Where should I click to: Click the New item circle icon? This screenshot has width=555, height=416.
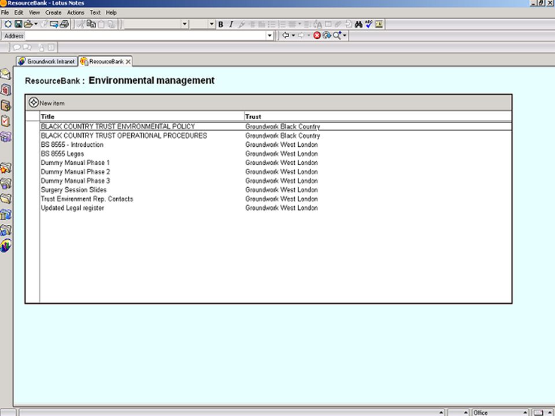(34, 103)
